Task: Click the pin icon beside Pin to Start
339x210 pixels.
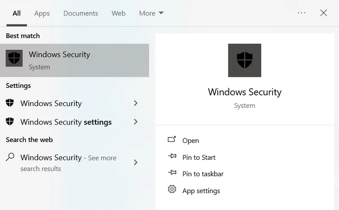Action: 172,157
